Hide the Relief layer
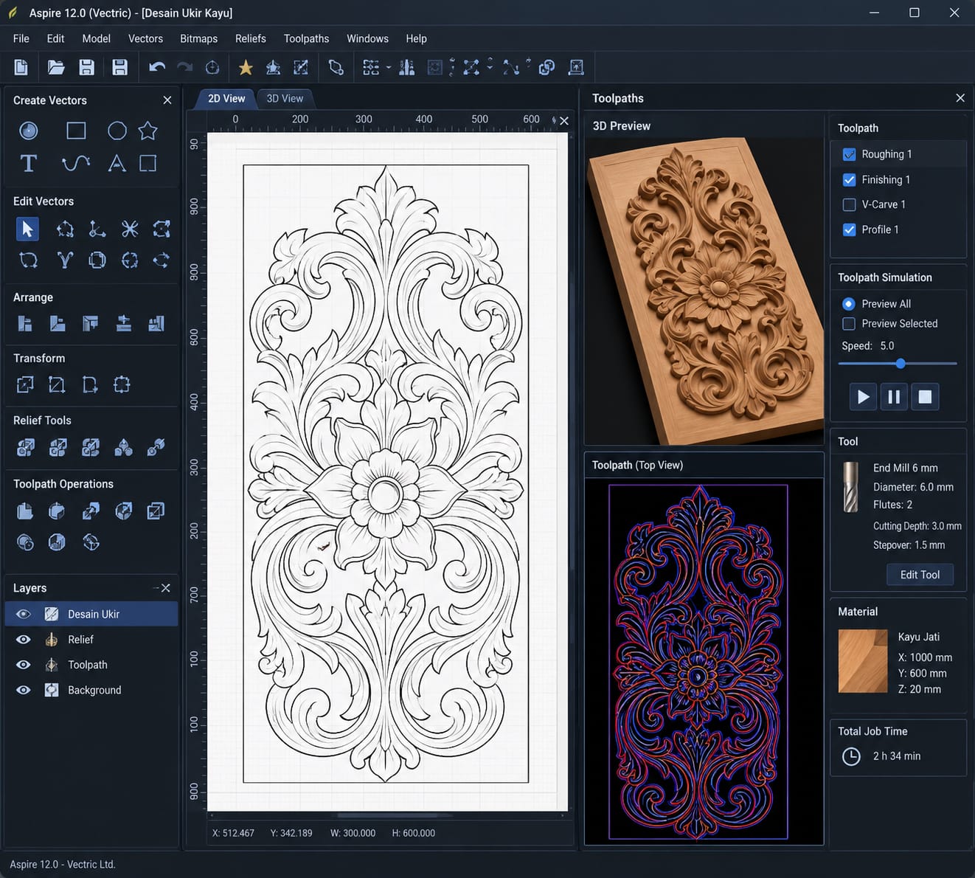 (x=24, y=640)
